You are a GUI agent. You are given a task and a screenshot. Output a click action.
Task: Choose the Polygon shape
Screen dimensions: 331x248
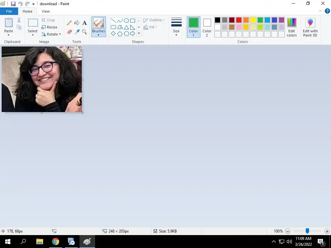(120, 27)
